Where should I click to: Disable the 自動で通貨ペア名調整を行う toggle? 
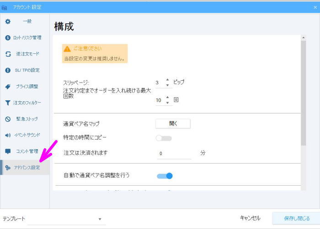[x=165, y=176]
